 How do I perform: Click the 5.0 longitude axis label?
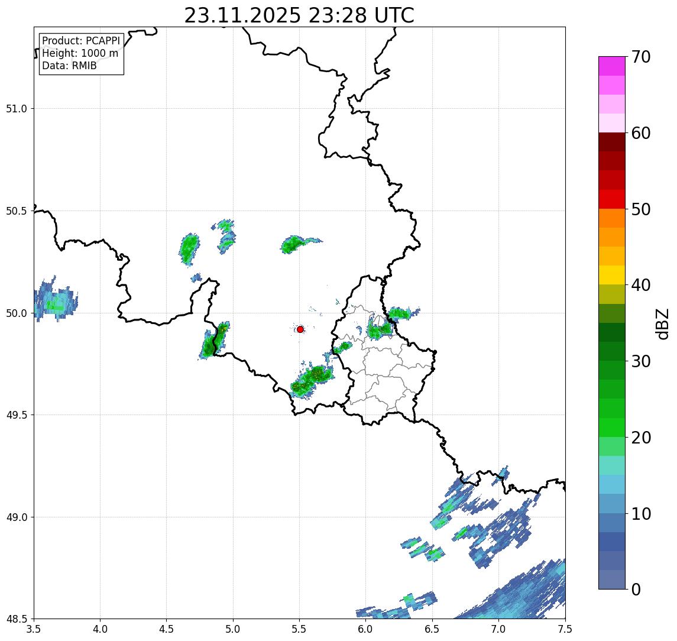(233, 629)
